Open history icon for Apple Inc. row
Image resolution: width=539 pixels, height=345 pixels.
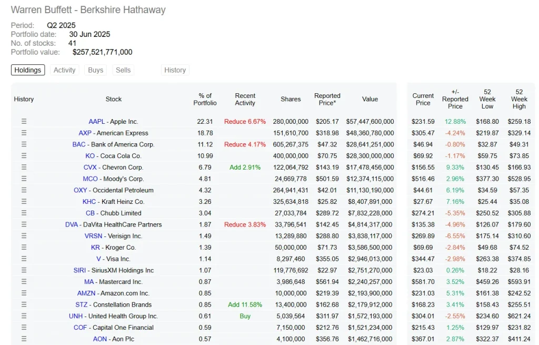[x=24, y=122]
